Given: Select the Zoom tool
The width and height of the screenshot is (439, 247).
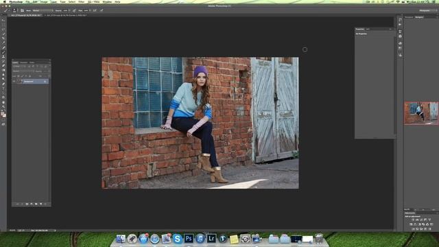Looking at the screenshot, I should [x=3, y=106].
